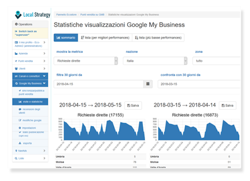Click the Canali e connettori exchange icon

(x=16, y=76)
